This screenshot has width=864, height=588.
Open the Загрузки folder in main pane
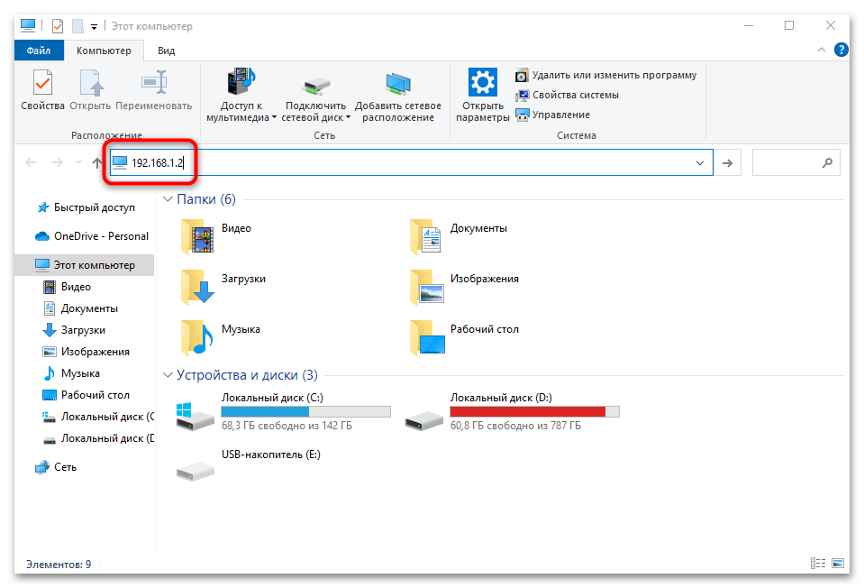[196, 287]
